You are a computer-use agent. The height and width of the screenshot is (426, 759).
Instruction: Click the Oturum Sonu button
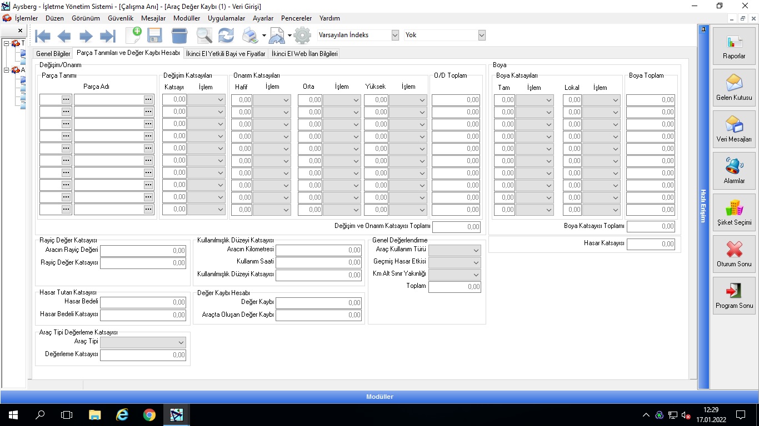pos(734,254)
